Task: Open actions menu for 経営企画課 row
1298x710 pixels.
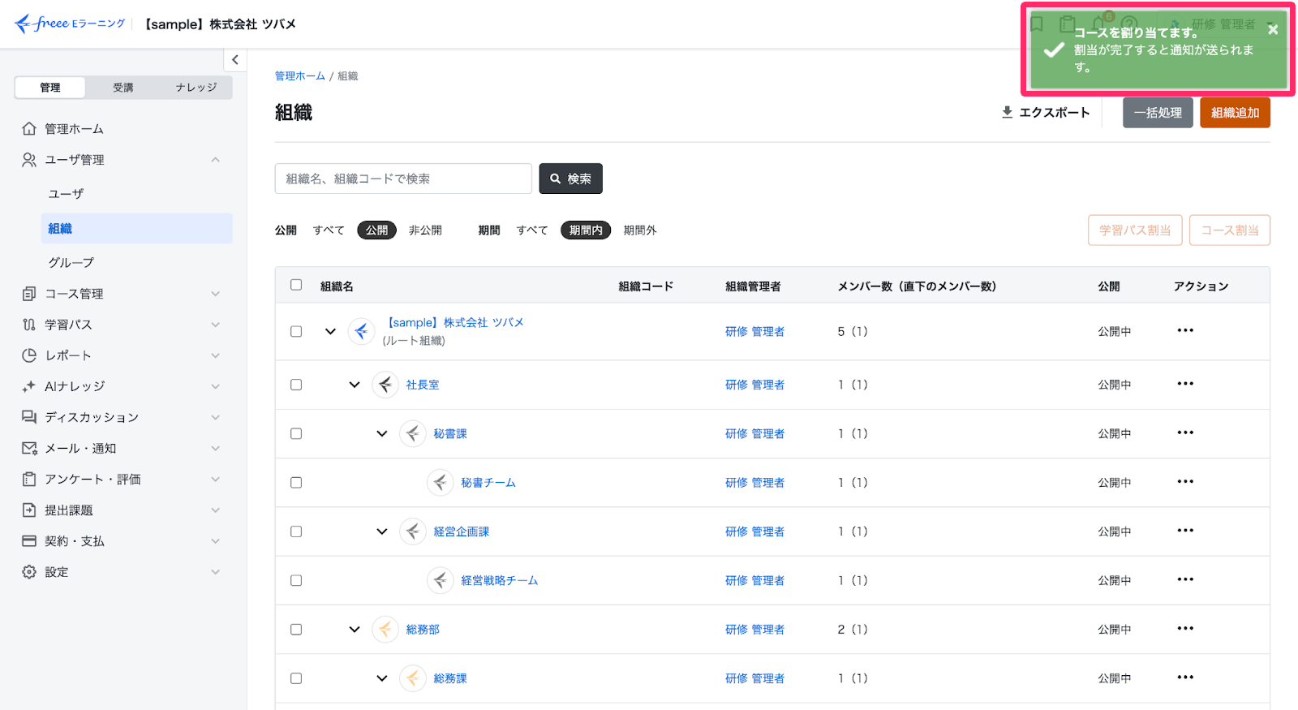Action: [x=1185, y=531]
